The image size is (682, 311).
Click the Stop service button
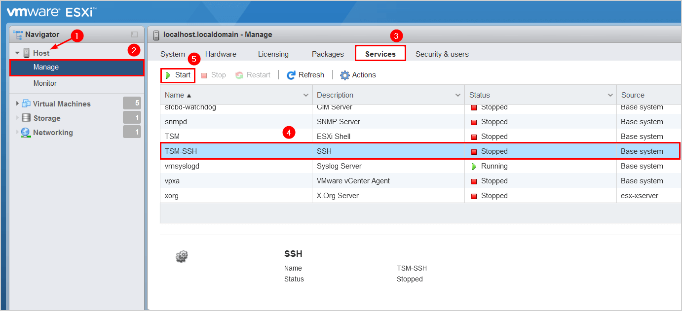(213, 75)
